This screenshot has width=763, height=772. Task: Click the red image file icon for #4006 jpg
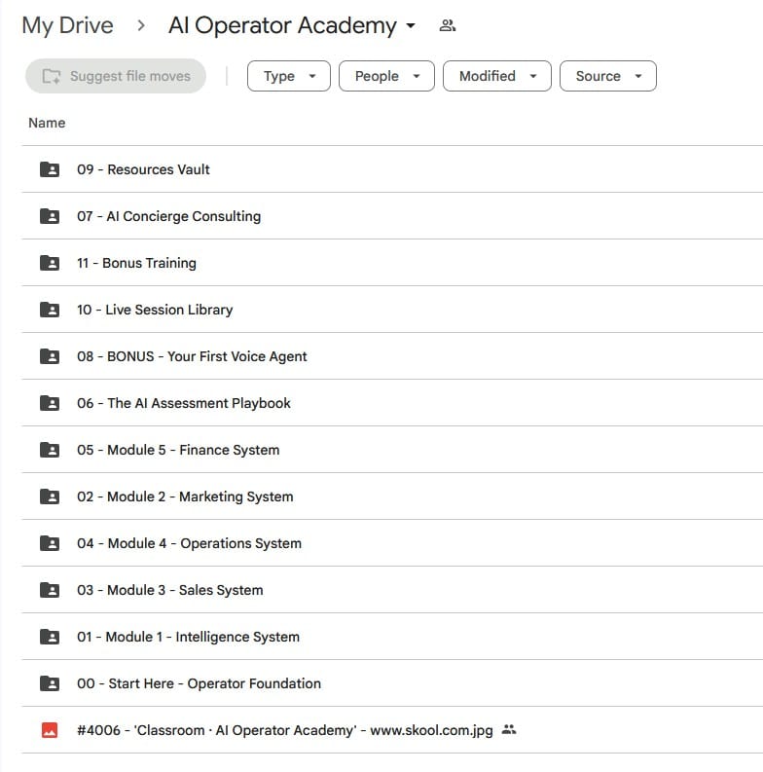click(x=50, y=730)
